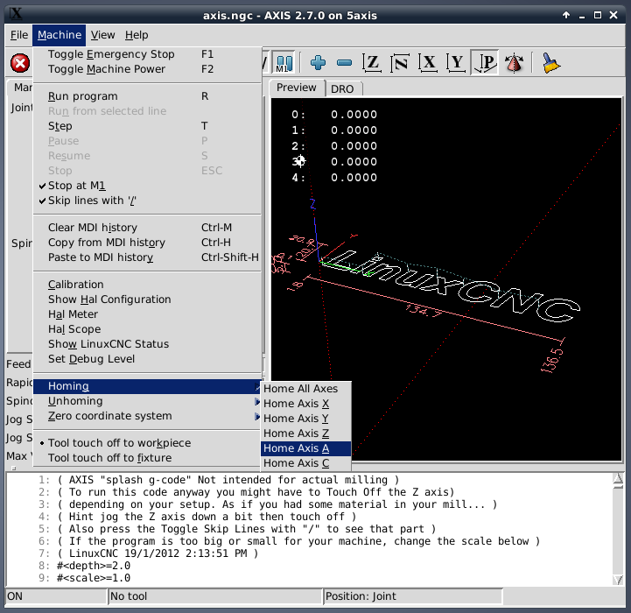Toggle the optional pause M1 toolbar icon

pos(284,63)
